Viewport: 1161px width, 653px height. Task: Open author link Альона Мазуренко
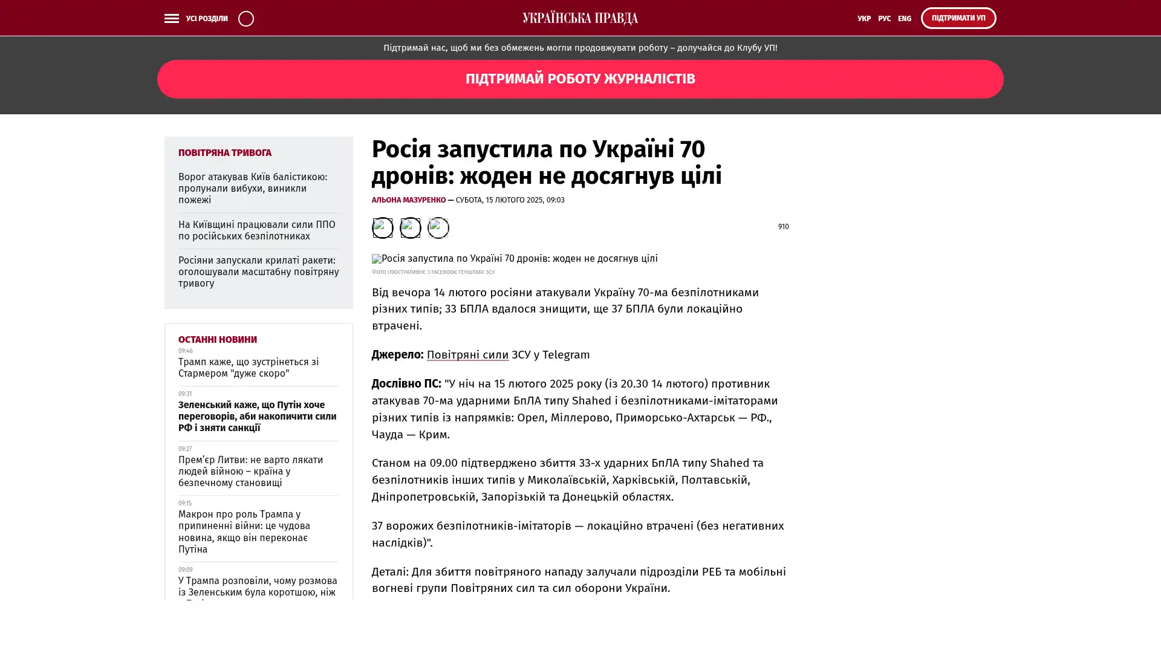408,200
